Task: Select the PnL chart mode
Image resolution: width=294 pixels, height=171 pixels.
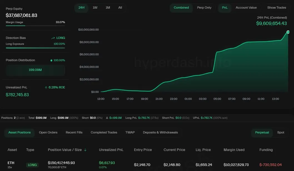Action: coord(225,8)
